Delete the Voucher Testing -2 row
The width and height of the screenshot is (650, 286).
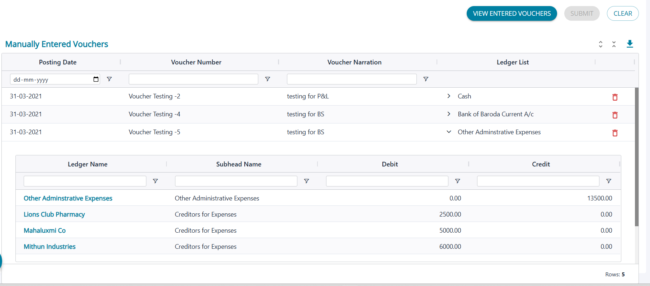click(615, 97)
